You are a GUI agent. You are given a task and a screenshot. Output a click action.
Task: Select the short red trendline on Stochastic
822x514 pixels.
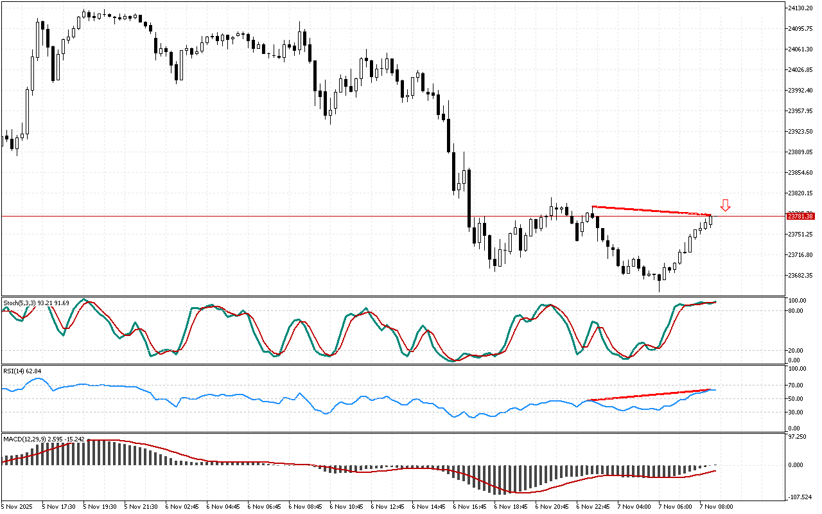pos(700,303)
